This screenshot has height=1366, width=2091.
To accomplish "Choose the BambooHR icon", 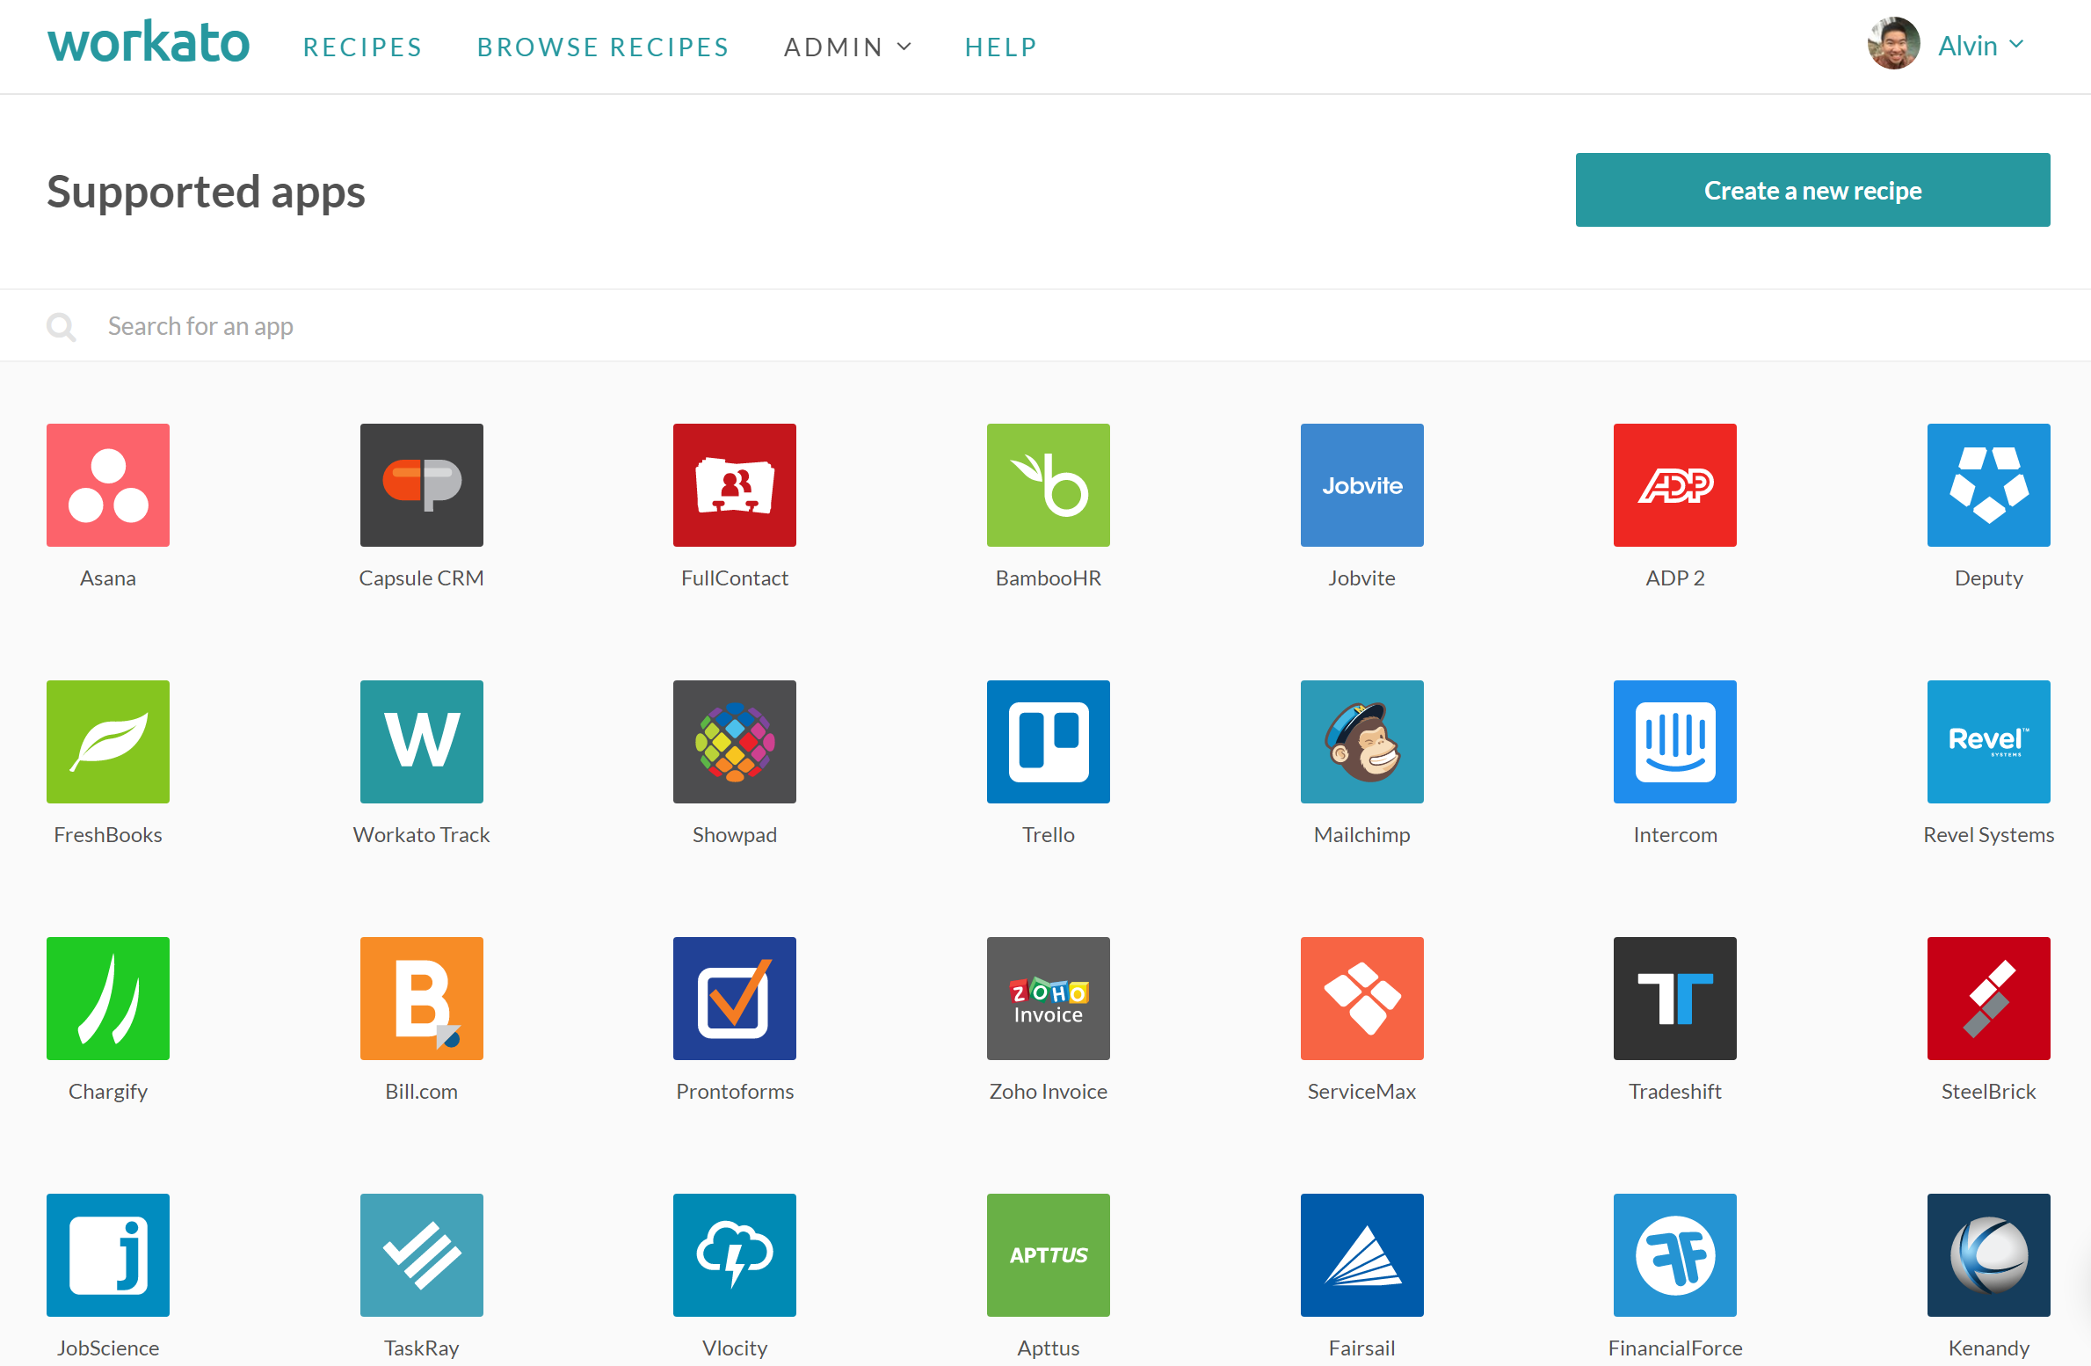I will pos(1049,485).
